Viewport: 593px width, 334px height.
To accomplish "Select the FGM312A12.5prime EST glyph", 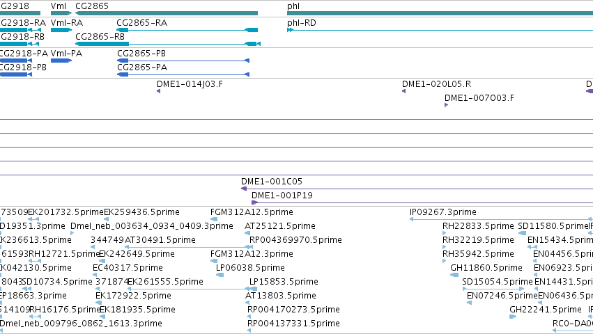I will coord(214,219).
